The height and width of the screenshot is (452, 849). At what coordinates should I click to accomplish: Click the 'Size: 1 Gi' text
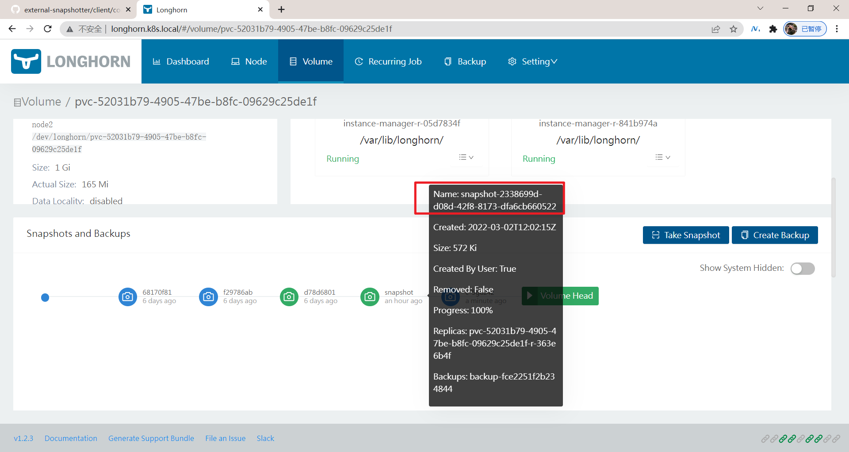51,167
